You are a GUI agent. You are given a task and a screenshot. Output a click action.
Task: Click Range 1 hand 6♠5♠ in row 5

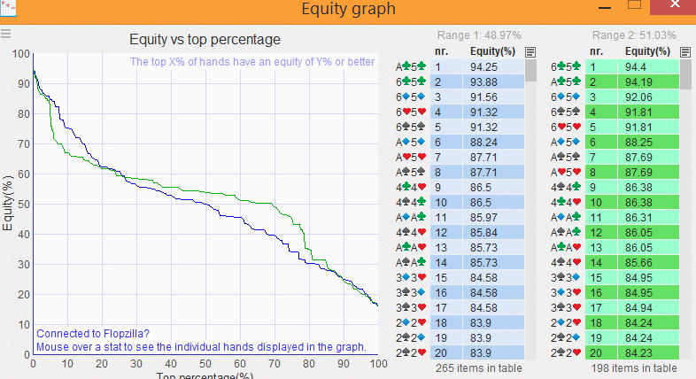(411, 128)
